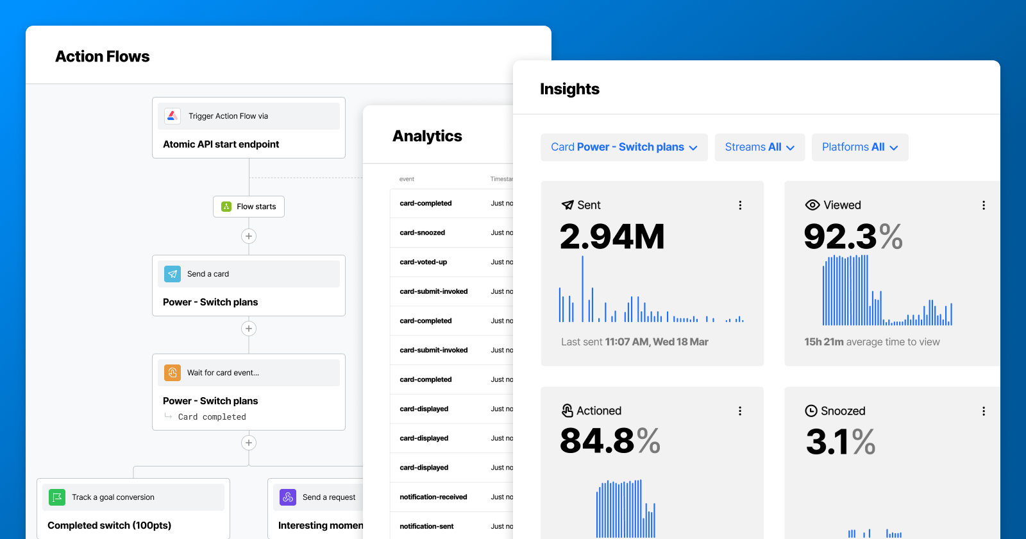This screenshot has height=539, width=1026.
Task: Select the notification-sent event row
Action: click(x=451, y=526)
